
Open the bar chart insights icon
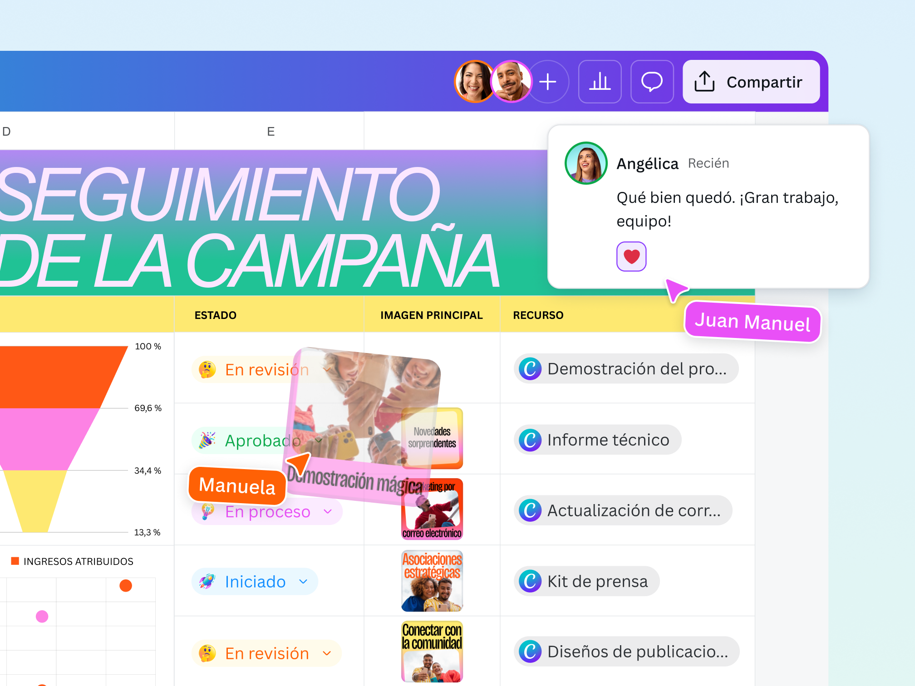(x=600, y=82)
